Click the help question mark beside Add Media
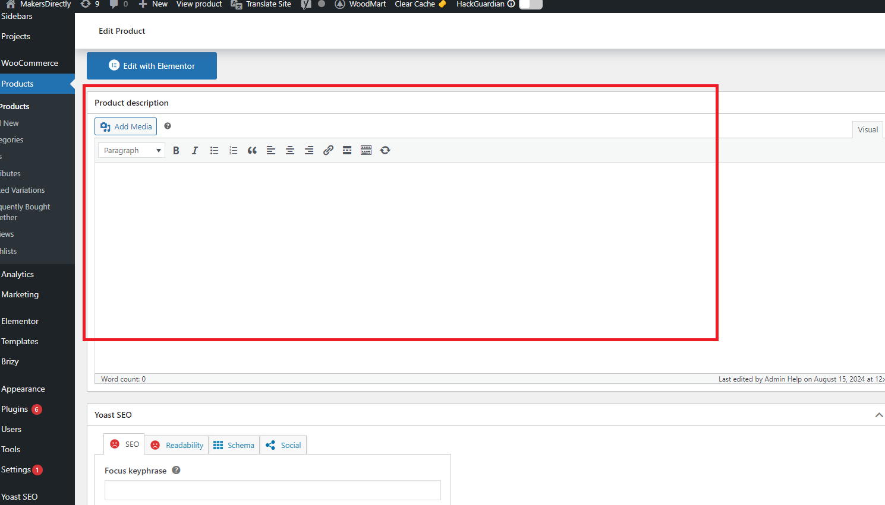The height and width of the screenshot is (505, 885). (x=168, y=126)
